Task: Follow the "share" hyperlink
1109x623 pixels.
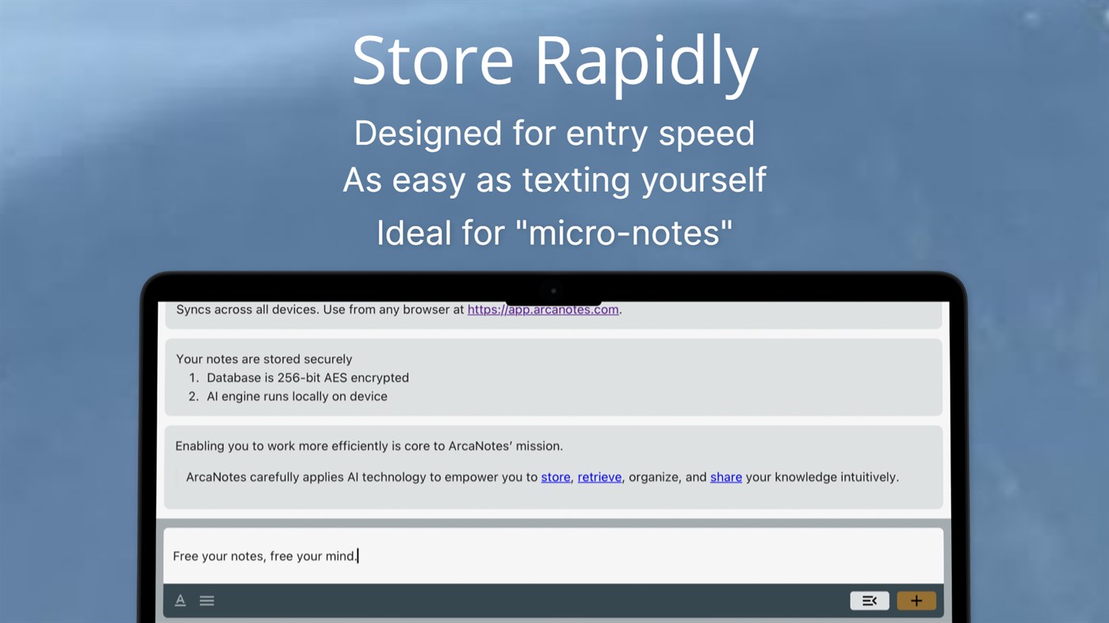Action: click(726, 477)
